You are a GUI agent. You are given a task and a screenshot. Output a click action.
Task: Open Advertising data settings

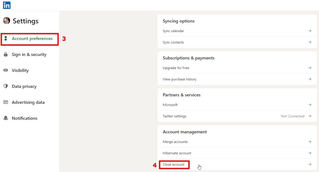[x=28, y=102]
